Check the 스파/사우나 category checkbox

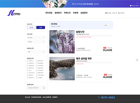[x=28, y=73]
